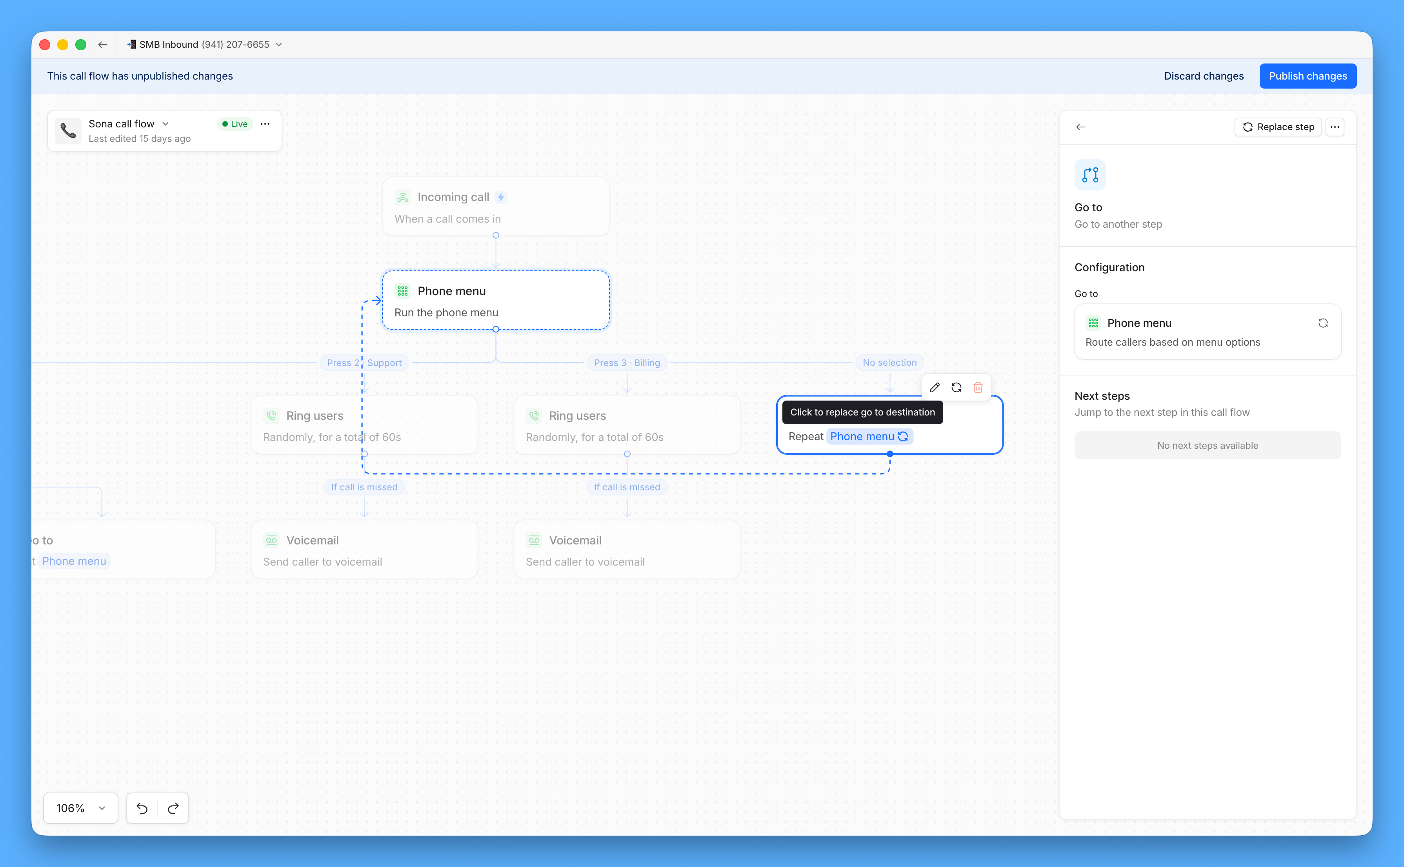Select the Phone menu destination card in Configuration

tap(1208, 332)
